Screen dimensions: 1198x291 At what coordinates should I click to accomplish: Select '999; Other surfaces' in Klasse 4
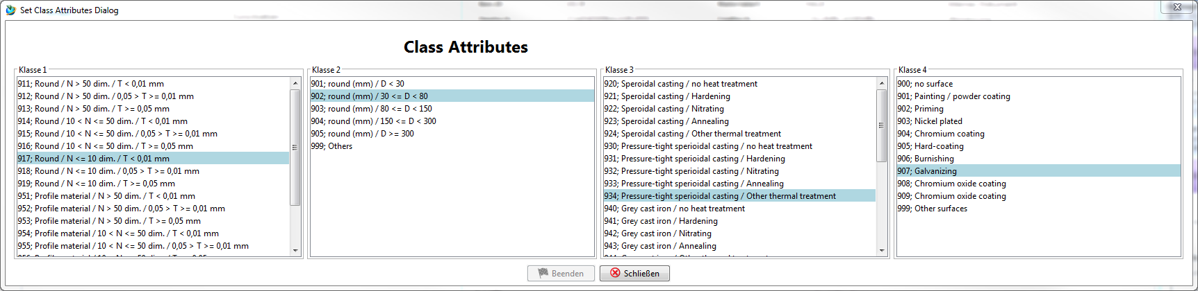coord(932,209)
